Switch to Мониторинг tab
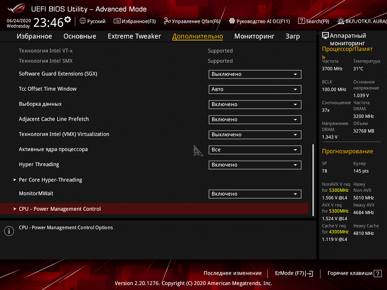 254,36
